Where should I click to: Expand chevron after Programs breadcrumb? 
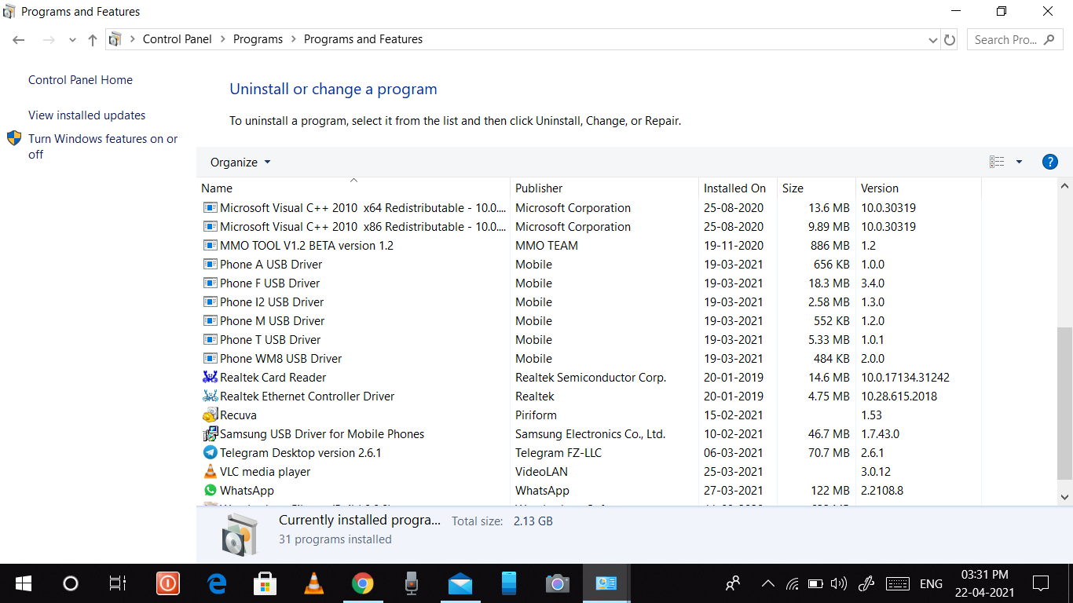pos(293,39)
